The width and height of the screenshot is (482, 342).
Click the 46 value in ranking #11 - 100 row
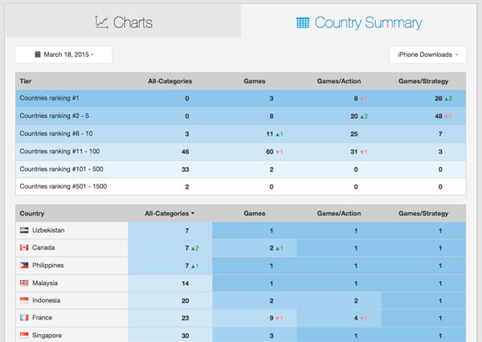[185, 152]
